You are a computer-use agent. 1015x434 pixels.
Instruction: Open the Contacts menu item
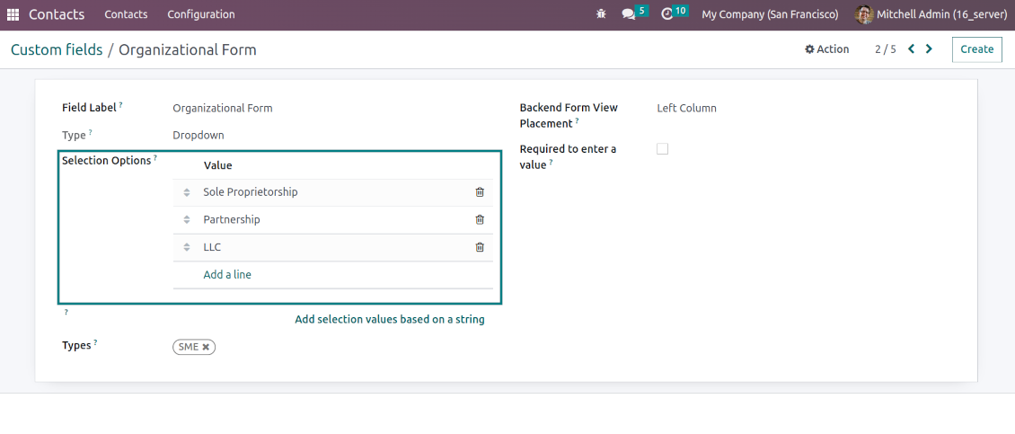point(126,14)
